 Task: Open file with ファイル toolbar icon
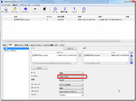(x=15, y=10)
